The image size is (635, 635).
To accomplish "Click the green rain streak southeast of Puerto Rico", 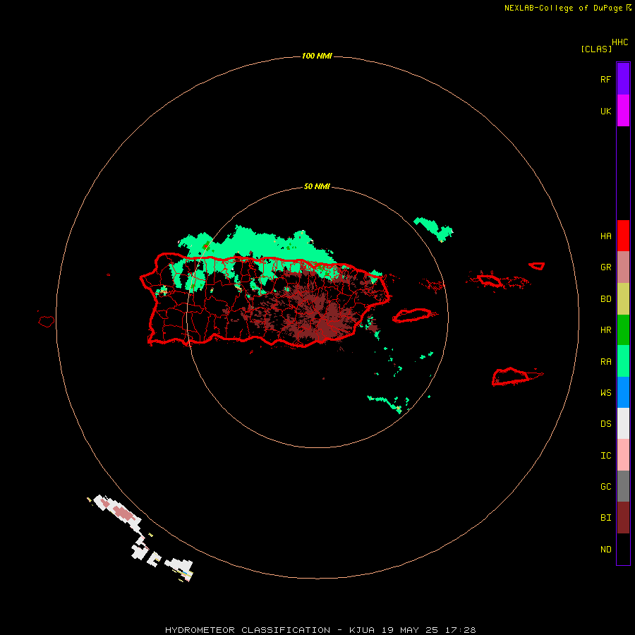I will 385,403.
